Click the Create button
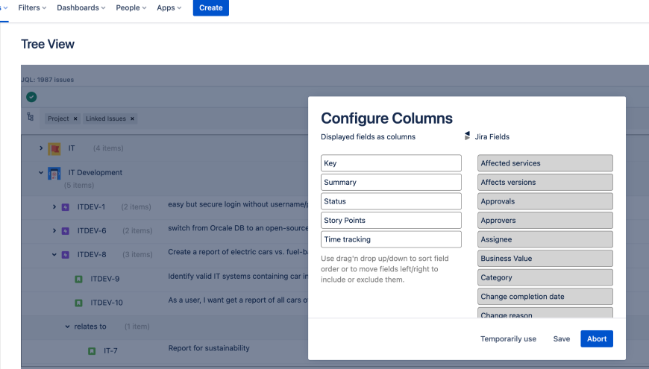The height and width of the screenshot is (369, 649). tap(210, 8)
